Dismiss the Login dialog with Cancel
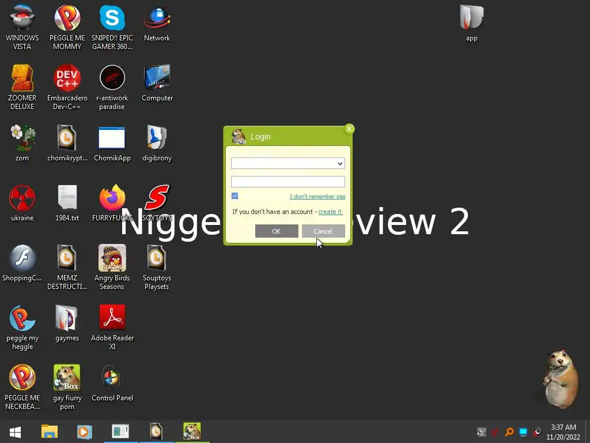 coord(323,231)
